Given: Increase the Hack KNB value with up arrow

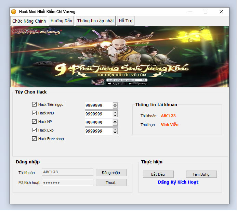Looking at the screenshot, I should [x=115, y=113].
